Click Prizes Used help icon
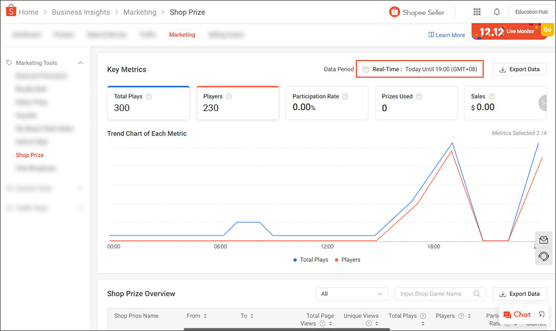Image resolution: width=556 pixels, height=331 pixels. 419,96
